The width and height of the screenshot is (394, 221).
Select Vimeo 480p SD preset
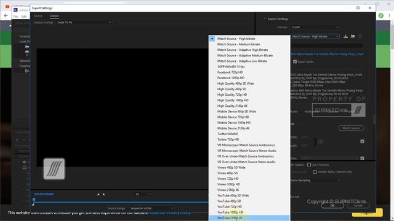click(249, 173)
